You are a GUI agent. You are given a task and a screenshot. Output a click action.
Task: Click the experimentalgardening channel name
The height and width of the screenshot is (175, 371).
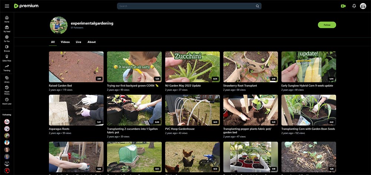[x=92, y=23]
